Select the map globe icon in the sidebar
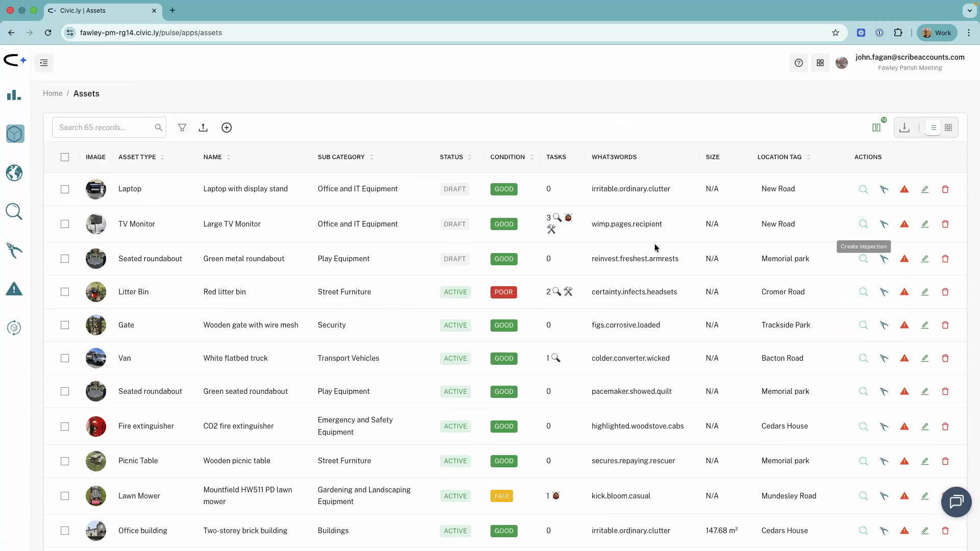The height and width of the screenshot is (551, 980). coord(14,173)
